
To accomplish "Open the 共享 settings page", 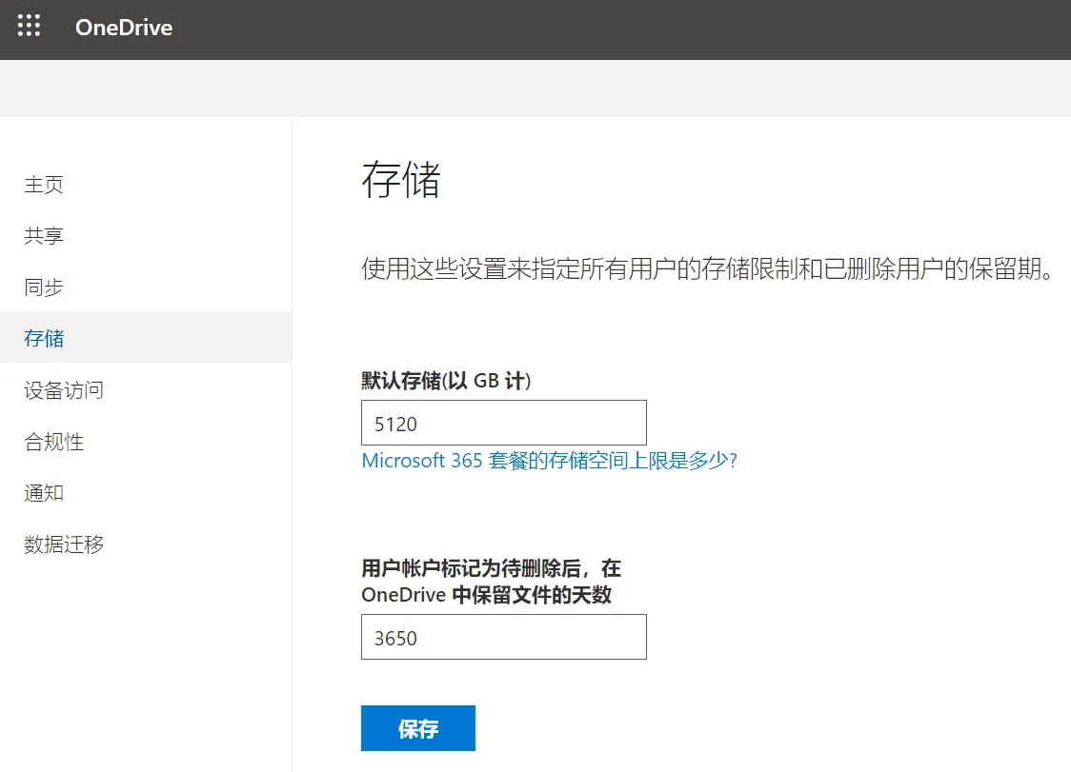I will point(43,235).
